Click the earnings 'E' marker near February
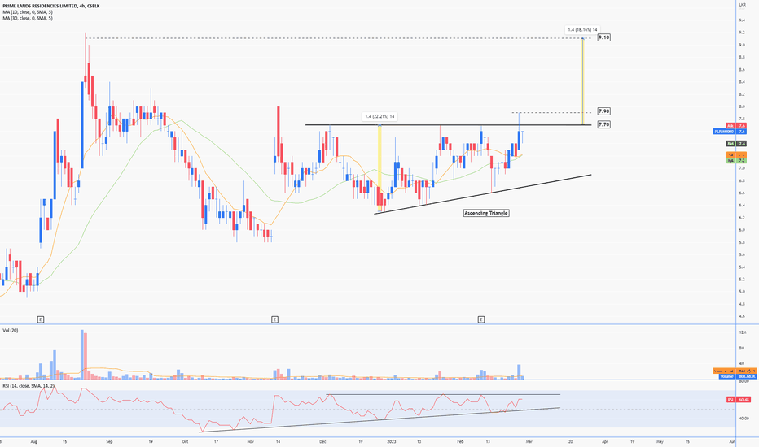 [481, 319]
